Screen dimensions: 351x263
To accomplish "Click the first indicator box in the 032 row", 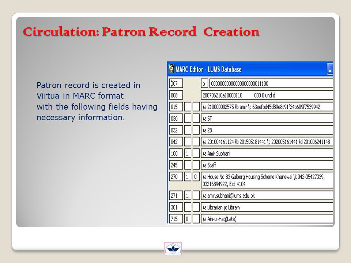I will [x=188, y=130].
